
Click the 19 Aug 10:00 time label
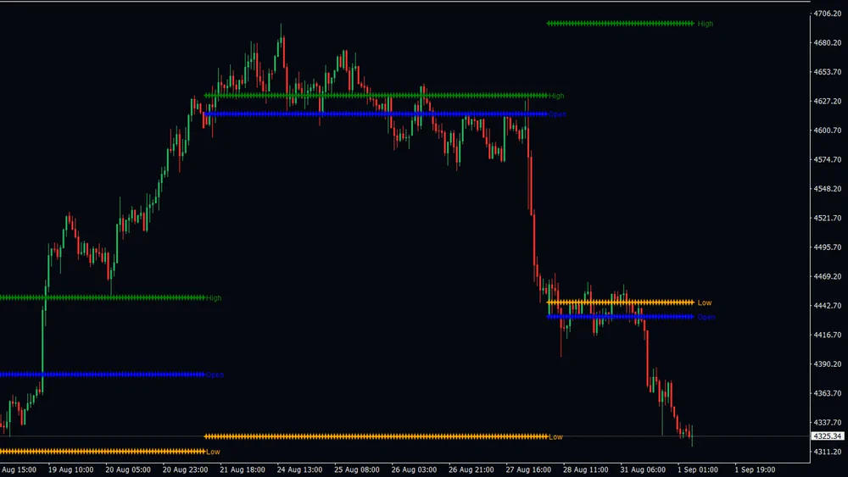71,469
